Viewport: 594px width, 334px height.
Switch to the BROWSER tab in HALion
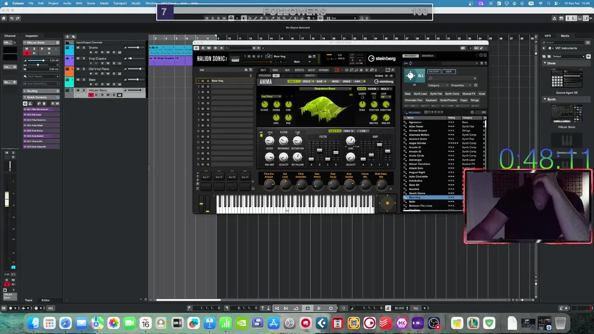tap(427, 56)
